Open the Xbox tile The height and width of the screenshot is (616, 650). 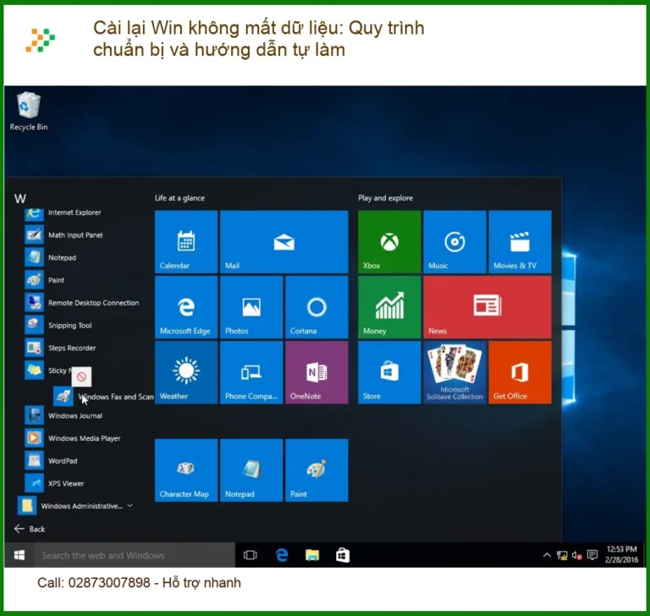tap(389, 242)
